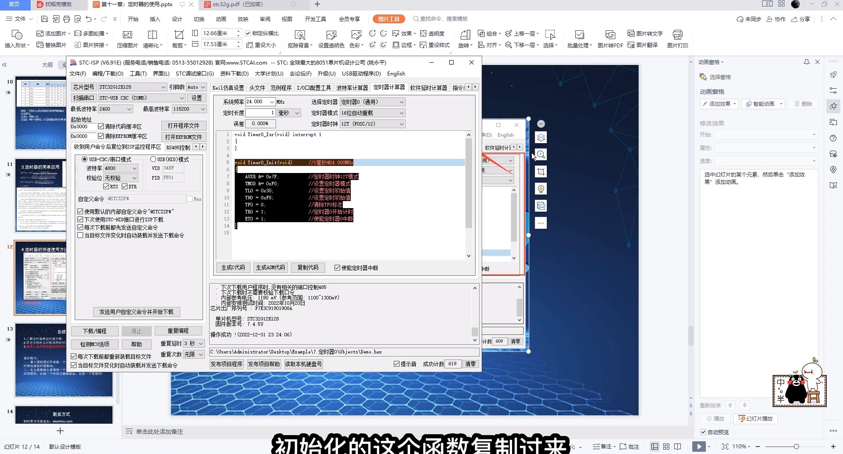Click the floating layers icon beside picture

(541, 137)
